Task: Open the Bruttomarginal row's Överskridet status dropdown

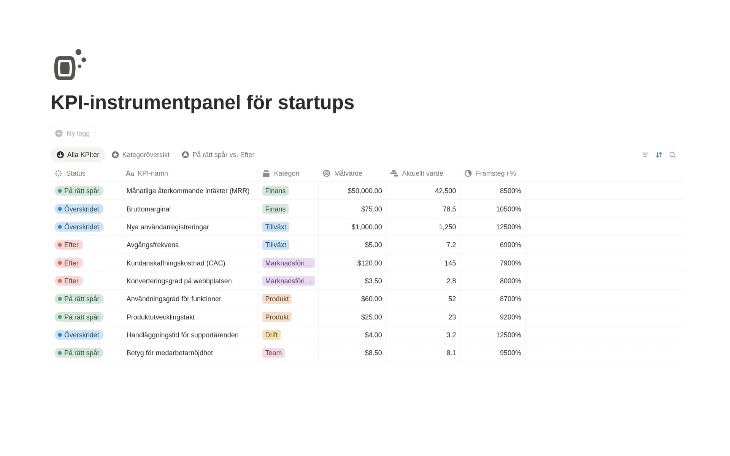Action: pos(79,209)
